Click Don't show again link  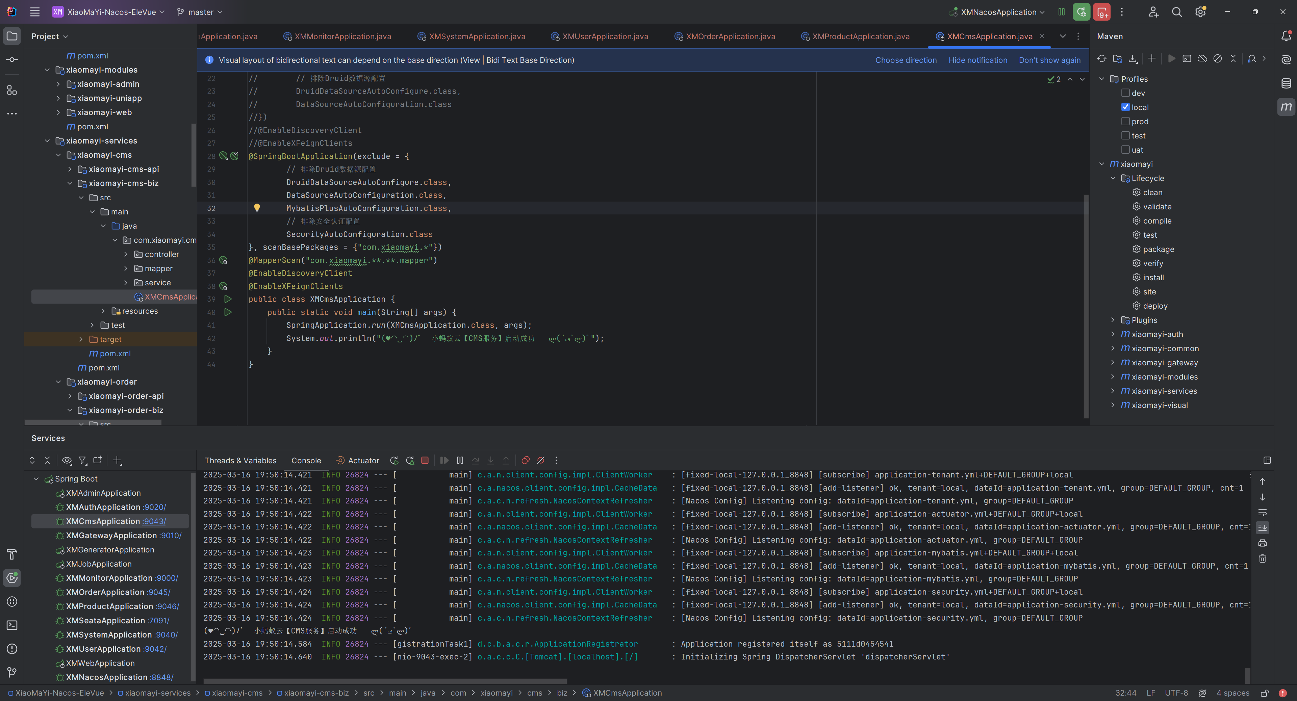[1050, 60]
